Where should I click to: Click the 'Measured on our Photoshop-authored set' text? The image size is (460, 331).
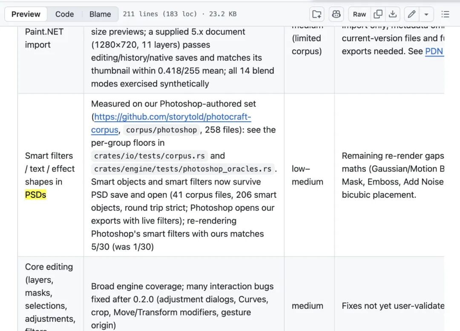(173, 104)
